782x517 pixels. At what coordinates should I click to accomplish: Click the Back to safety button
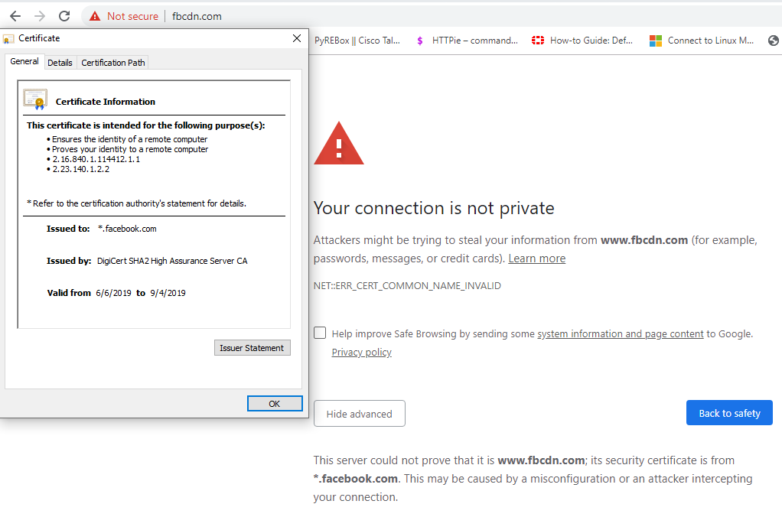click(729, 413)
